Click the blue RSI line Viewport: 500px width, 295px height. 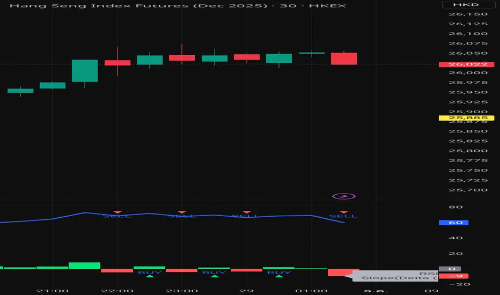pos(172,217)
